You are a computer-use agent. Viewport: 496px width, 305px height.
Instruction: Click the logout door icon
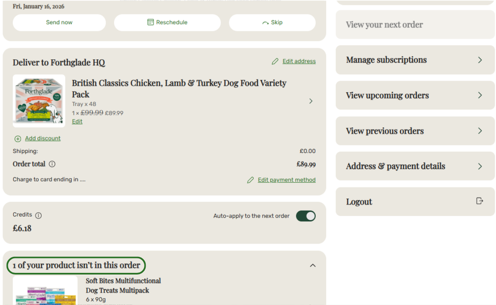click(x=480, y=201)
